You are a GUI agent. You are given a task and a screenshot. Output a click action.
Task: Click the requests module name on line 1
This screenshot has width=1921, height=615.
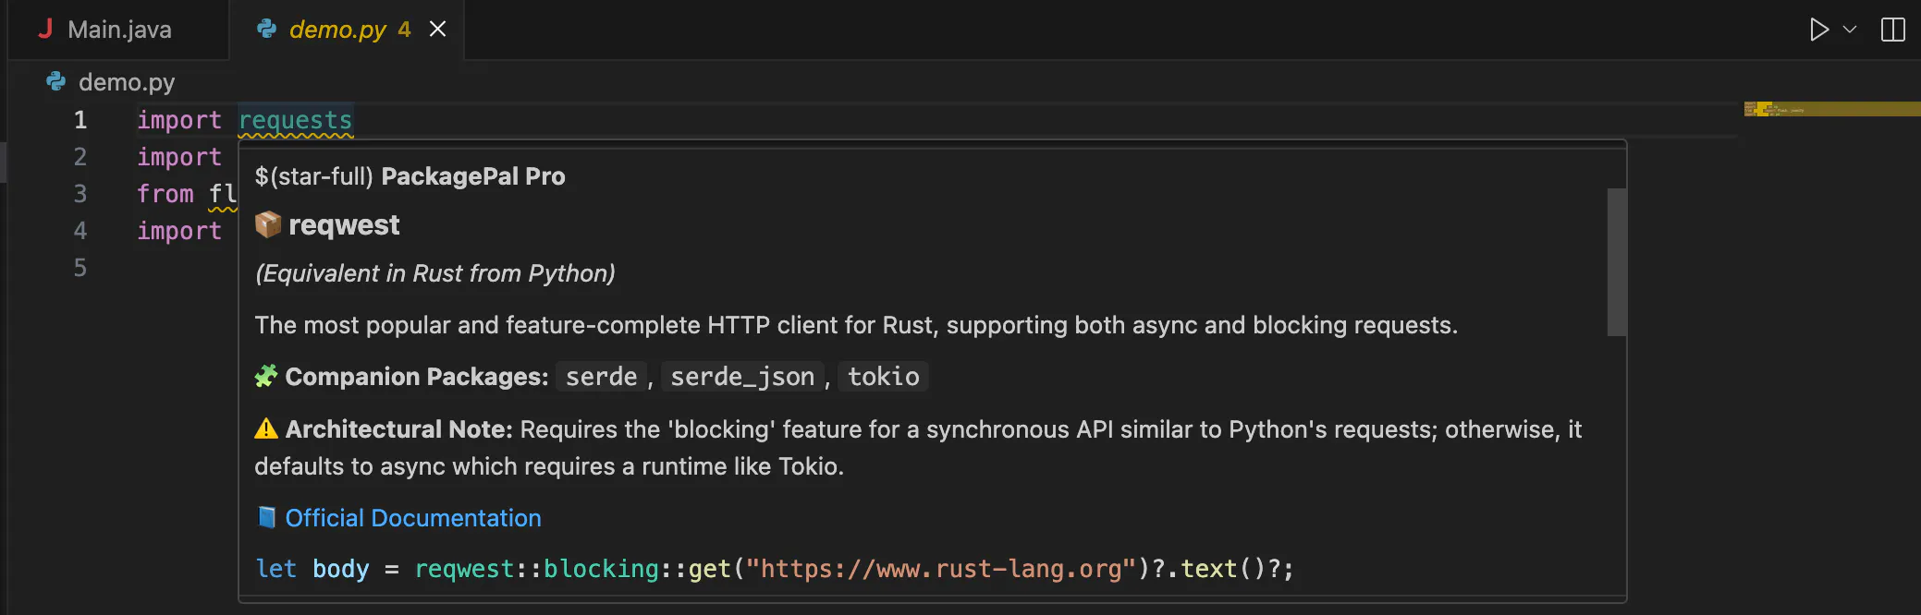296,120
